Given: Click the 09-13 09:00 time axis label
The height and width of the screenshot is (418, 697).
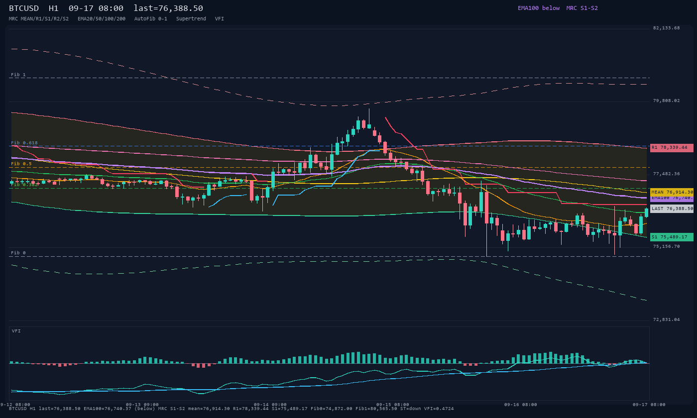Looking at the screenshot, I should 142,405.
